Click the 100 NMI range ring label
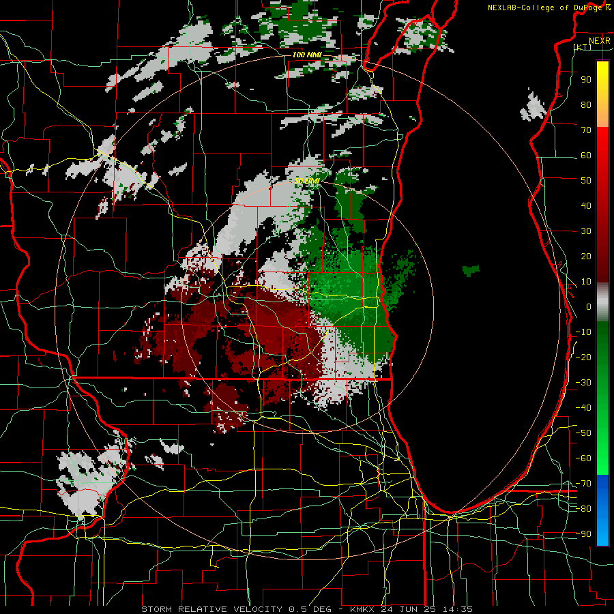 [x=306, y=55]
